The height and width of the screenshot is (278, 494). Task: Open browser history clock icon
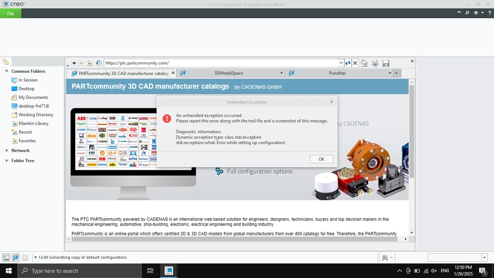(98, 63)
